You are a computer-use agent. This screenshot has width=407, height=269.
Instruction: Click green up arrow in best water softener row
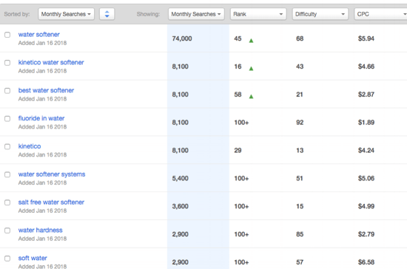251,97
